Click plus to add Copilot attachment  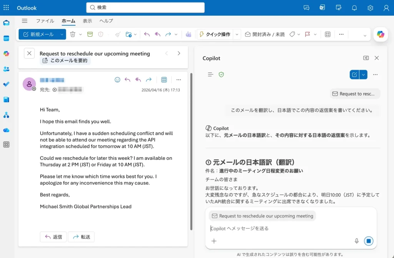tap(214, 241)
